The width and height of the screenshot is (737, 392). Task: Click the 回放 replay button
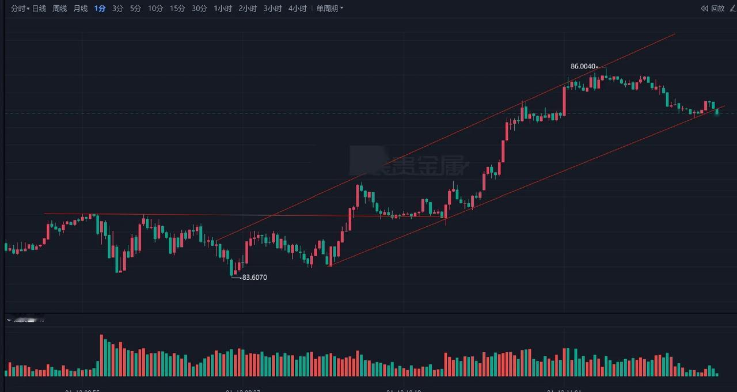tap(713, 9)
